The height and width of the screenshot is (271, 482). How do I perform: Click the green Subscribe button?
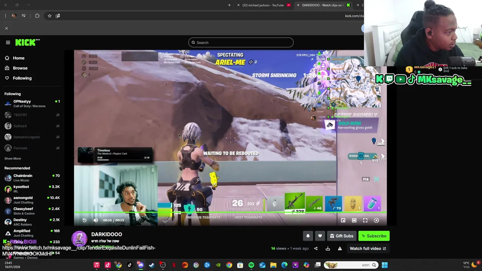pos(374,236)
